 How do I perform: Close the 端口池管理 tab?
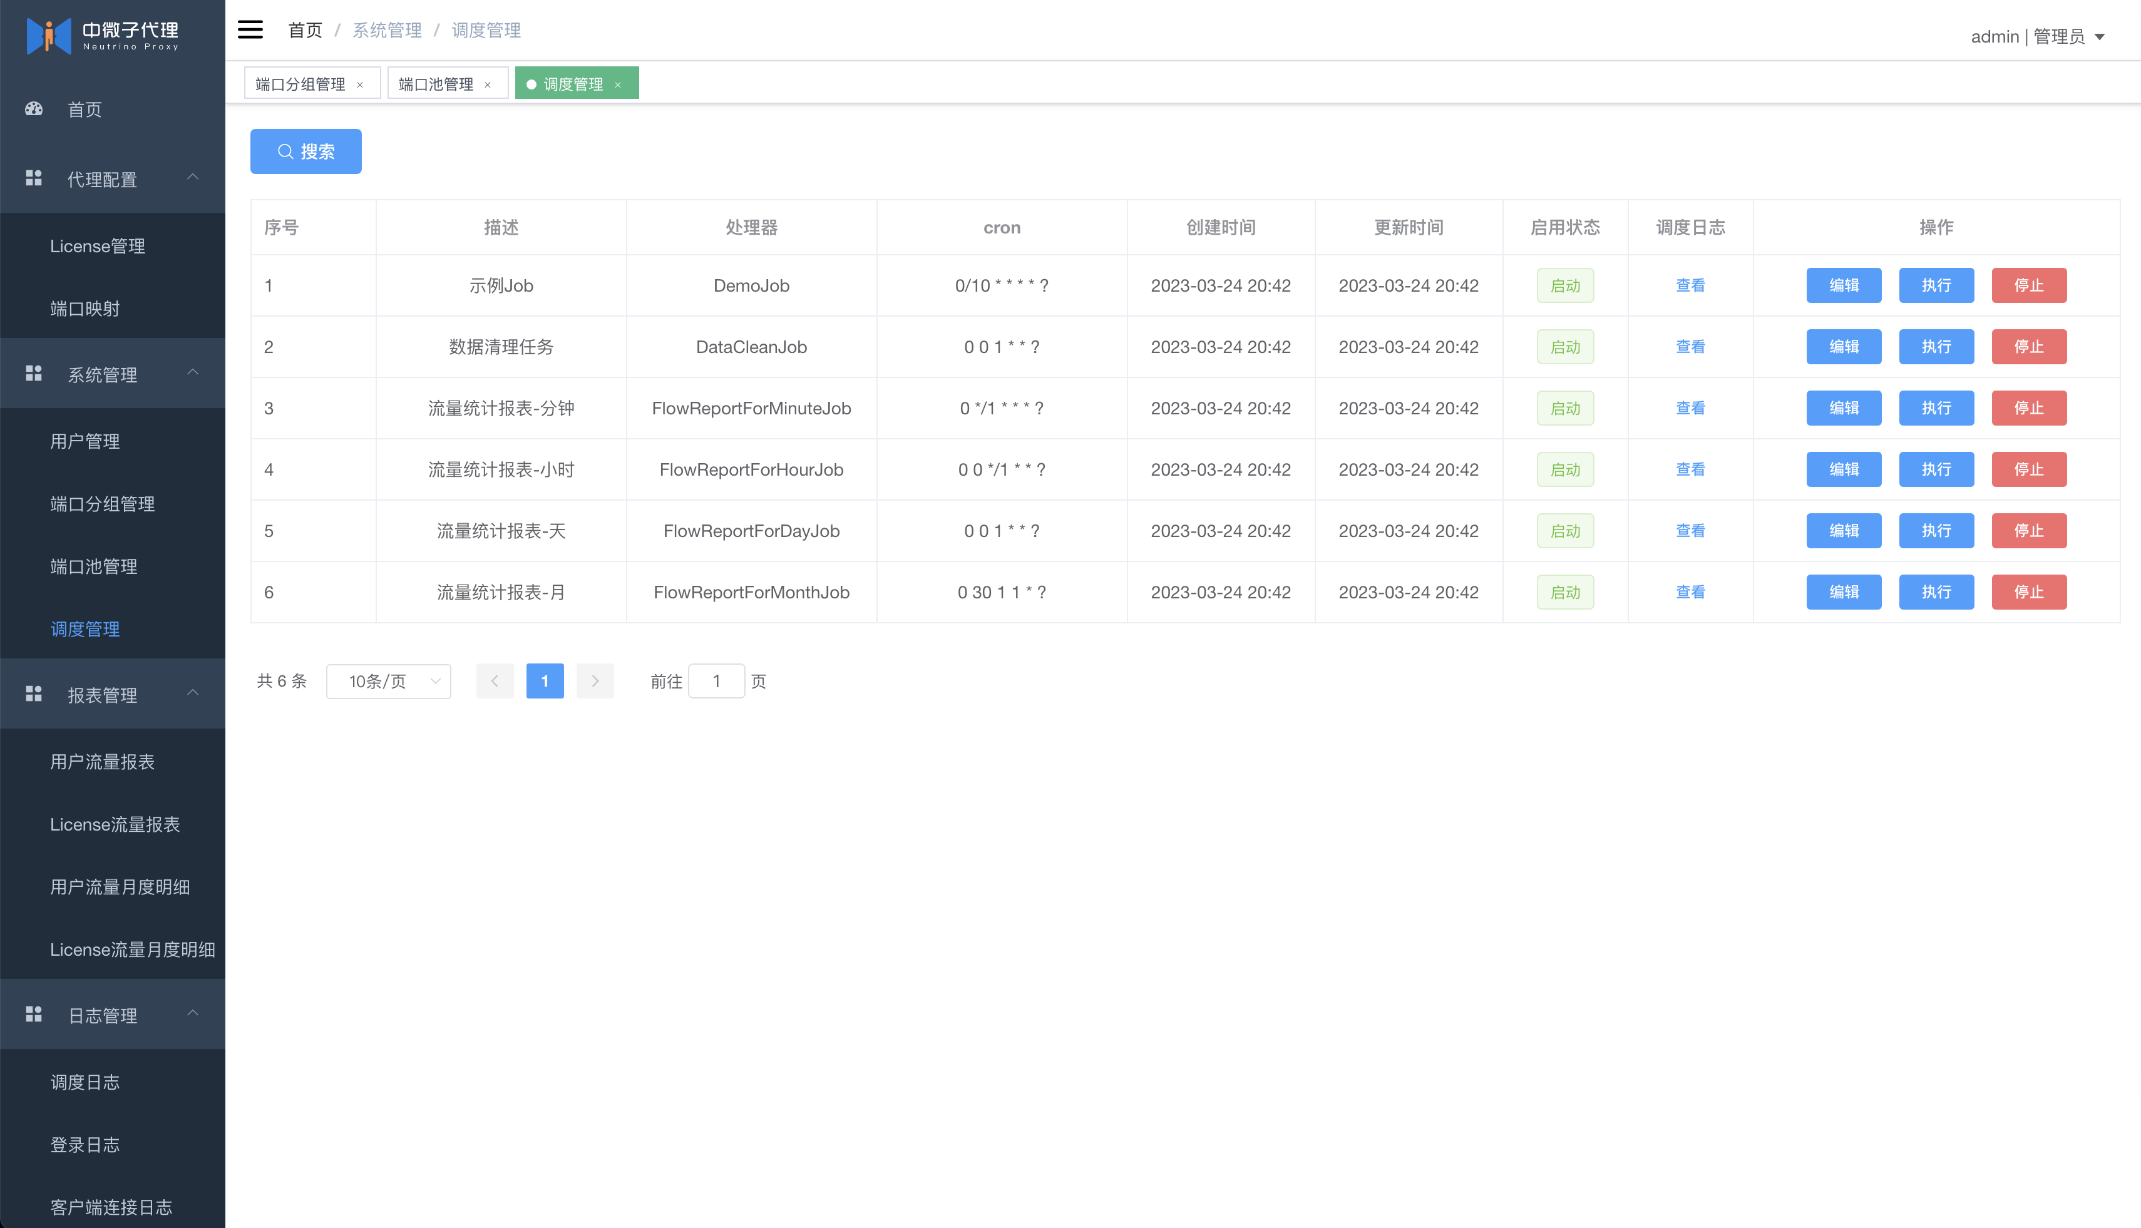pos(488,84)
